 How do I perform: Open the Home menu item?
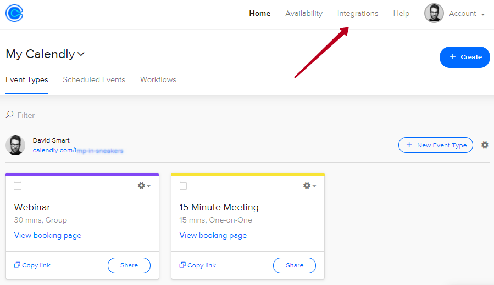[x=259, y=14]
